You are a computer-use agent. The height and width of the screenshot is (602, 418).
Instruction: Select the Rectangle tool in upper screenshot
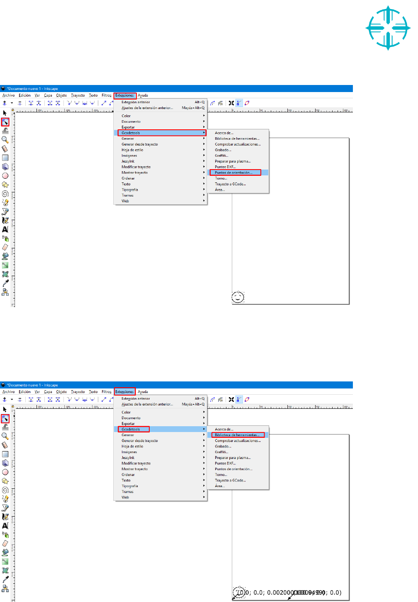5,158
